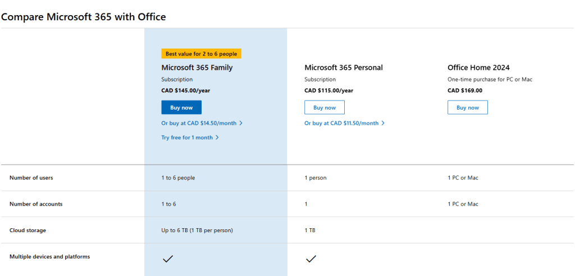Click the Microsoft 365 Family heading
Screen dimensions: 575x276
pyautogui.click(x=197, y=67)
